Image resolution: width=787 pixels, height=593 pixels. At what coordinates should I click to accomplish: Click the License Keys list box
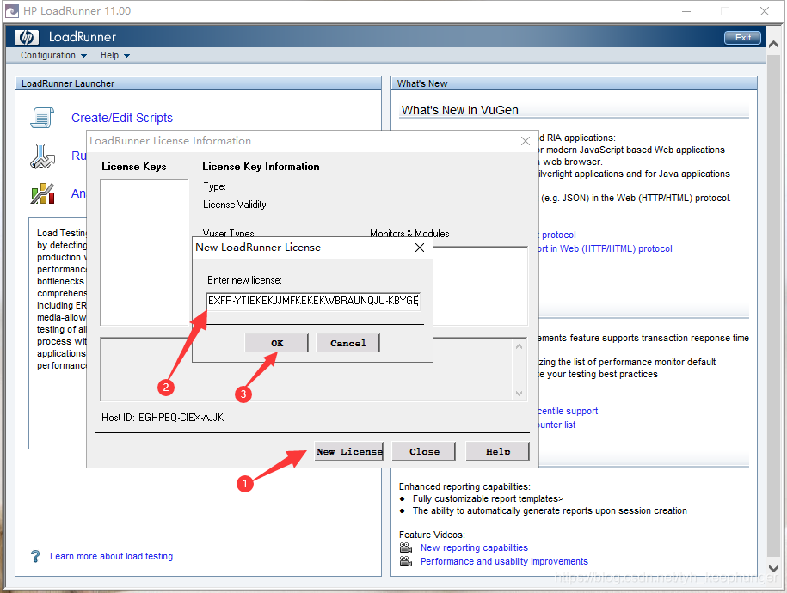(144, 253)
